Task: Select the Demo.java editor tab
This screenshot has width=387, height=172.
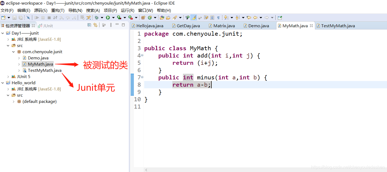Action: 256,26
